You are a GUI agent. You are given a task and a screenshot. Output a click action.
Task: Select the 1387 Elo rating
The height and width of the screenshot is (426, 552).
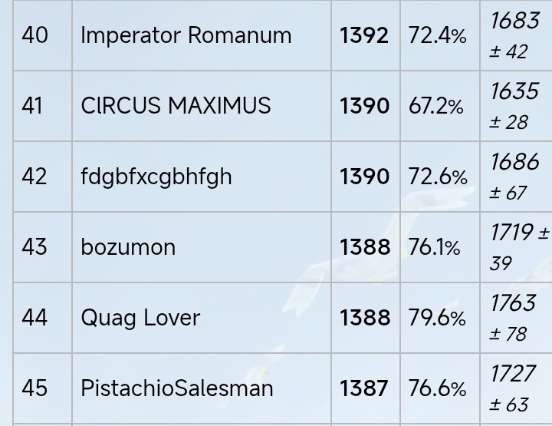(x=364, y=388)
